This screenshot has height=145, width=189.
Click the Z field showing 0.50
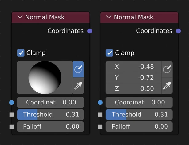(133, 88)
